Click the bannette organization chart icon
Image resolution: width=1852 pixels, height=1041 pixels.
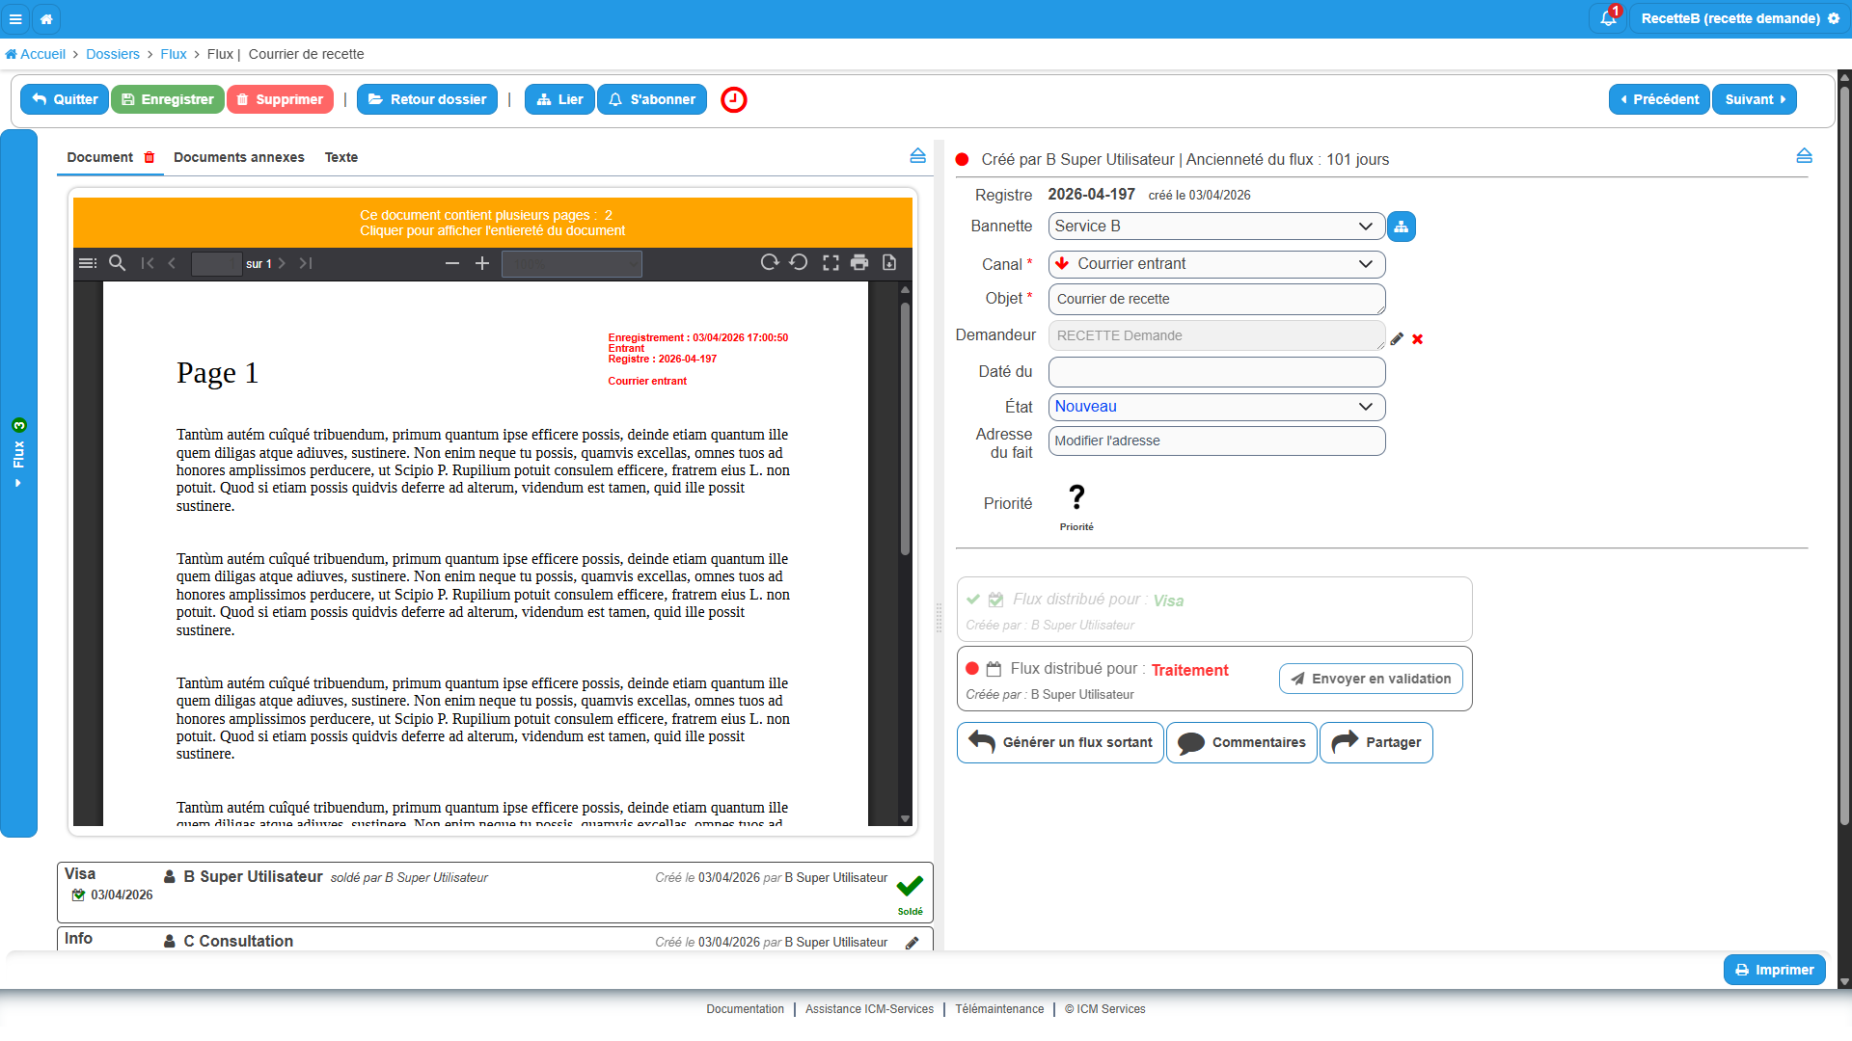tap(1402, 227)
